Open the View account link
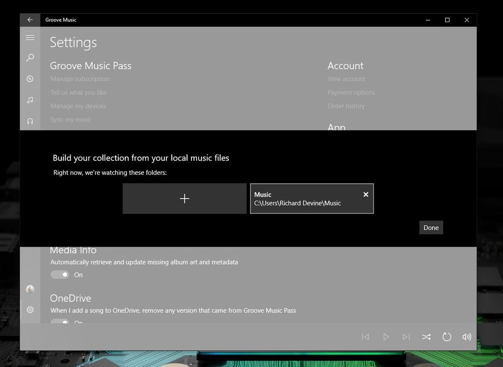Screen dimensions: 503x367 coord(346,79)
